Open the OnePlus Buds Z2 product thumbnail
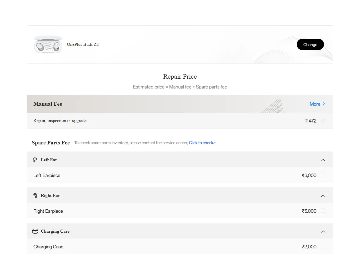Viewport: 360px width, 254px height. tap(48, 44)
